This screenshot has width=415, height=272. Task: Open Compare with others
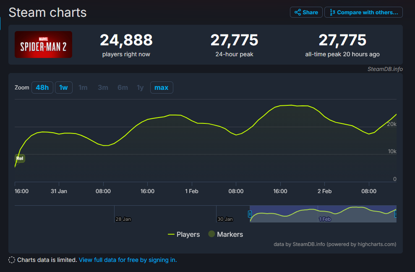tap(364, 12)
